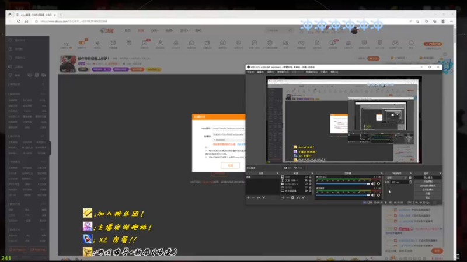
Task: Open a new browser tab with plus button
Action: (61, 15)
